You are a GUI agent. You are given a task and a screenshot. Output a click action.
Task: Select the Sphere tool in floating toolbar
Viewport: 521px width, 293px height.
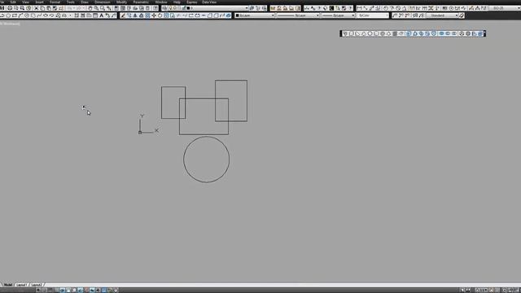[x=370, y=33]
